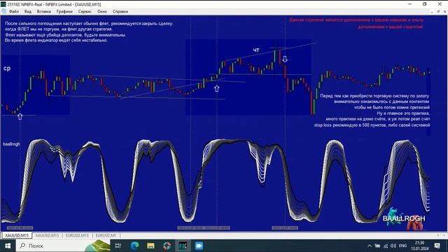Image resolution: width=448 pixels, height=252 pixels.
Task: Open File Explorer from the taskbar
Action: 150,246
